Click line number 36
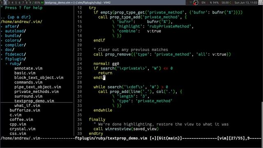 click(79, 120)
